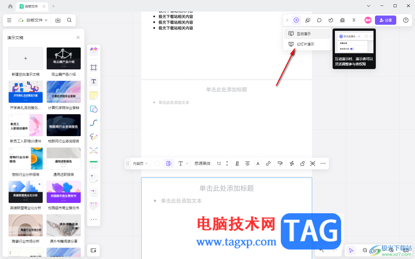Click the format painter icon
This screenshot has height=259, width=415.
coord(280,163)
